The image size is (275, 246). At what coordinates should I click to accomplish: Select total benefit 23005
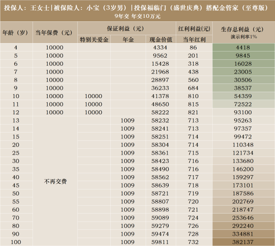(x=243, y=72)
